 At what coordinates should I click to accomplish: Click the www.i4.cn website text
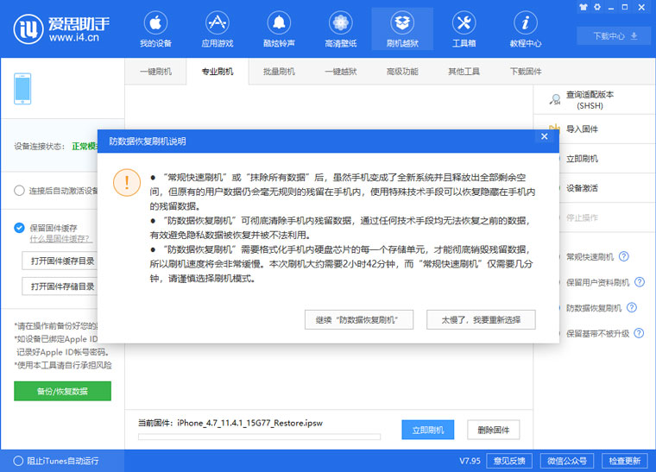tap(74, 38)
